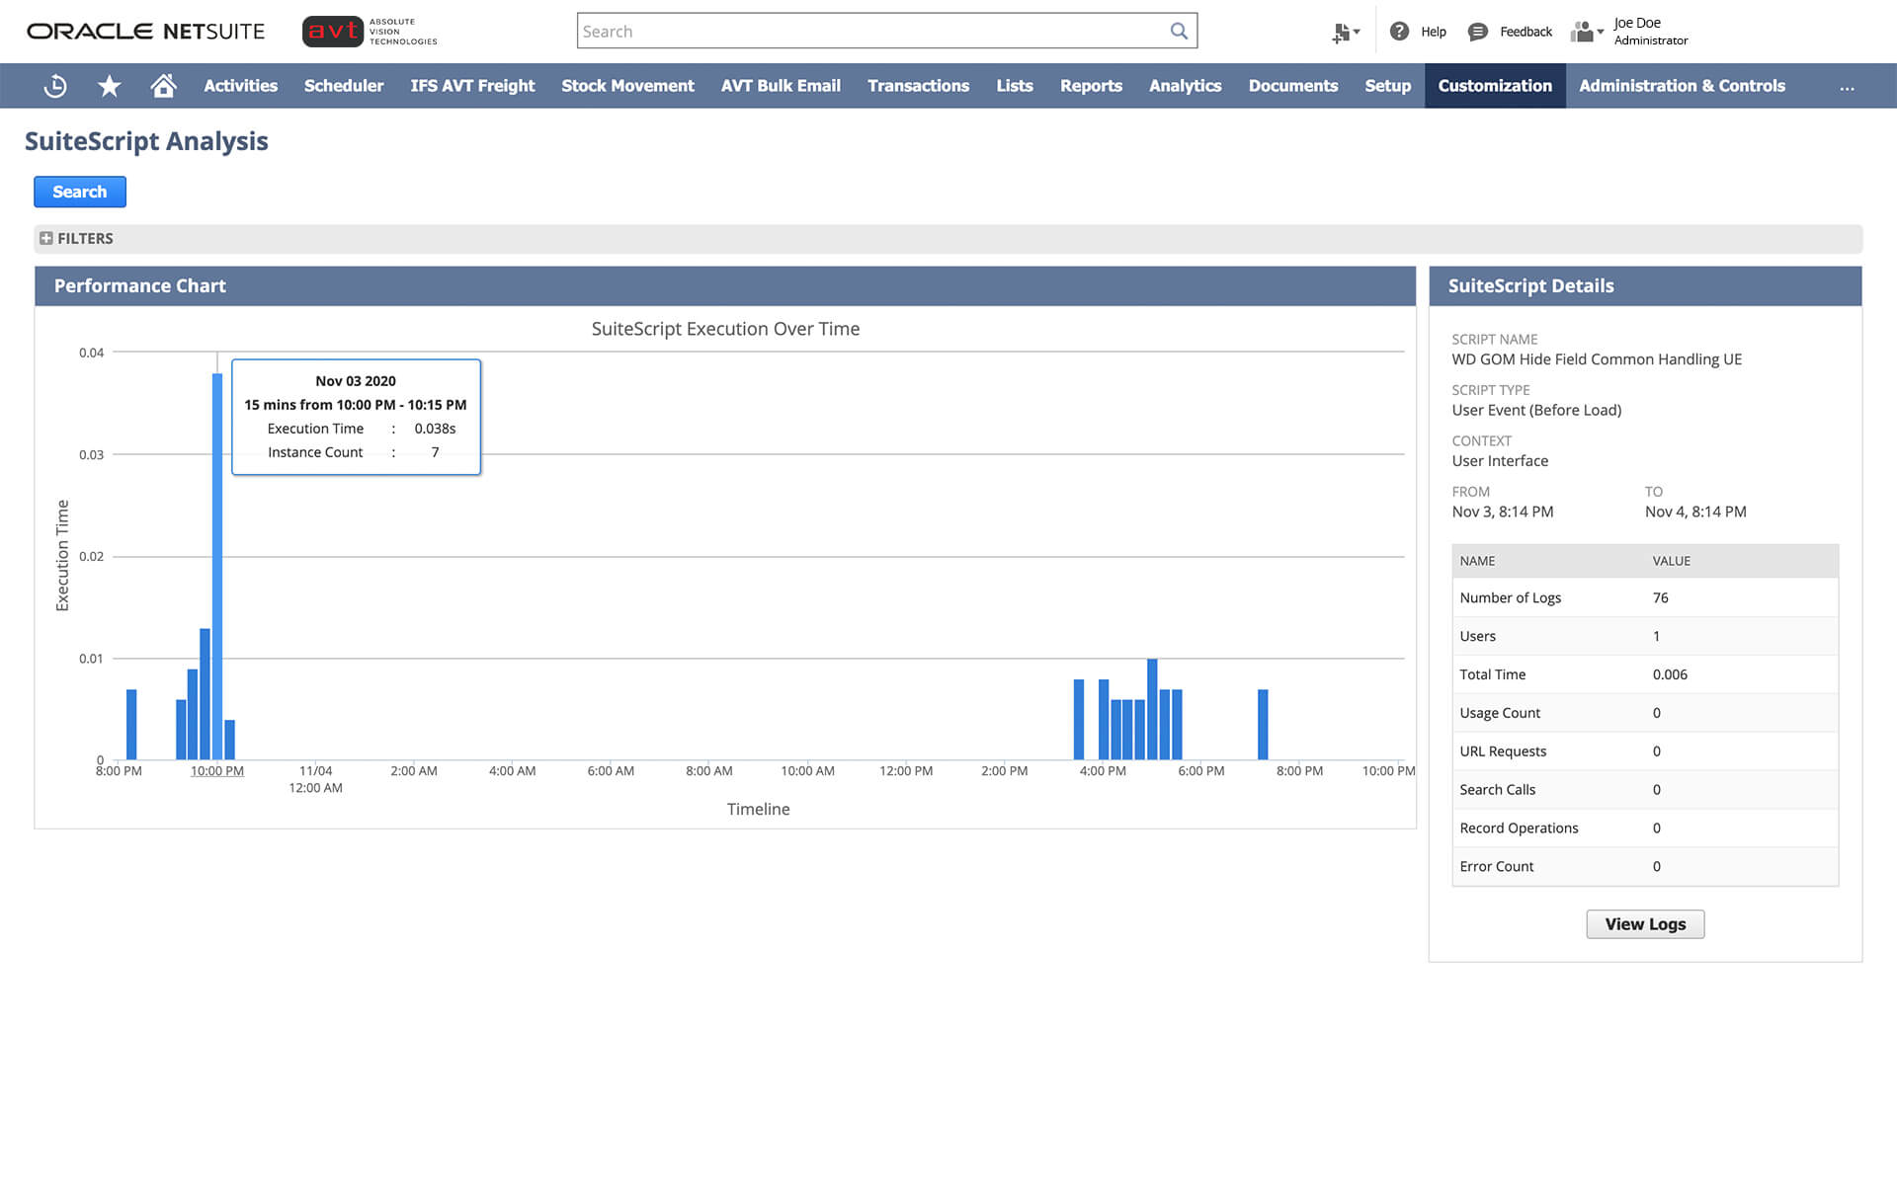Expand the FILTERS section
This screenshot has width=1897, height=1185.
tap(46, 238)
